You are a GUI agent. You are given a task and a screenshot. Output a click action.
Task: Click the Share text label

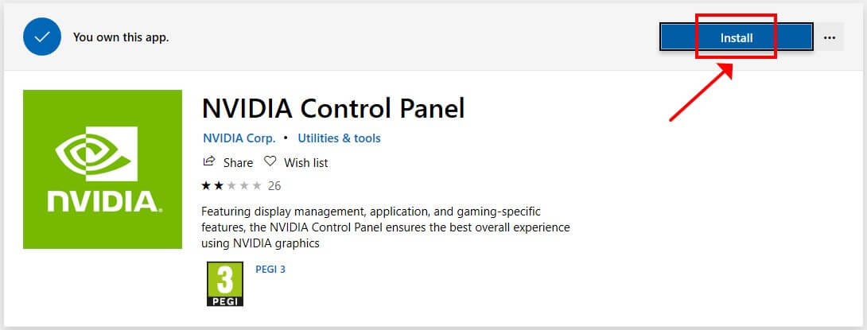238,162
